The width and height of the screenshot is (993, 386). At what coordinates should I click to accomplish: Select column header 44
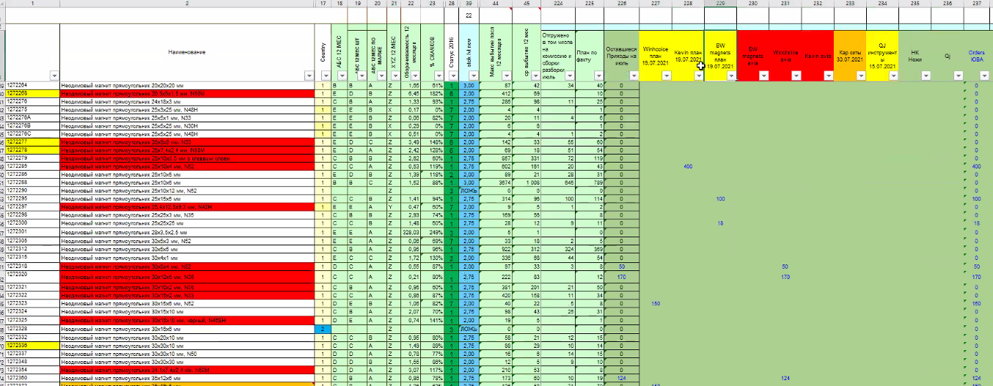(496, 4)
